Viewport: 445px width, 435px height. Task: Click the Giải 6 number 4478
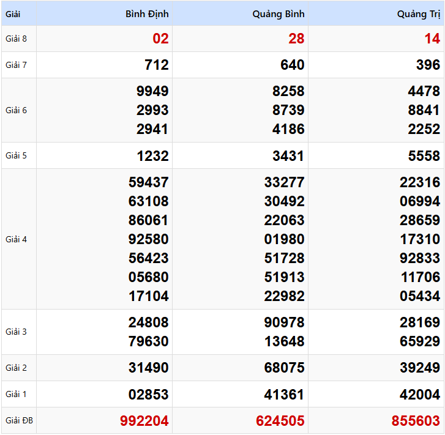(x=424, y=91)
